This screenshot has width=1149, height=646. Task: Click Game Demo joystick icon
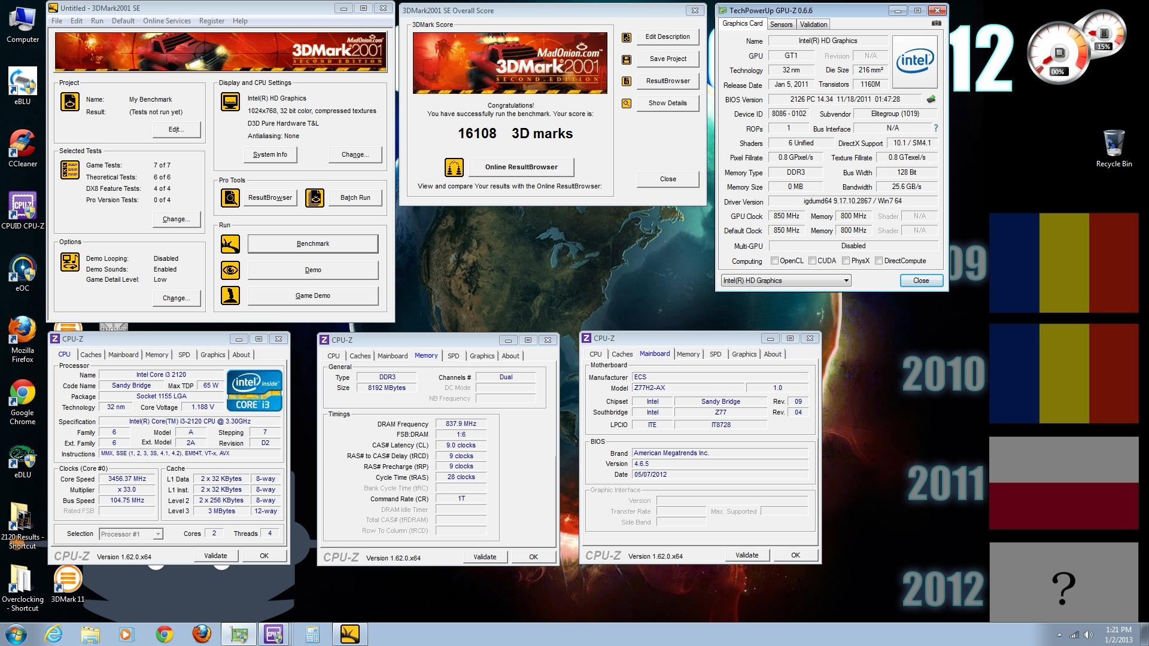[x=230, y=295]
